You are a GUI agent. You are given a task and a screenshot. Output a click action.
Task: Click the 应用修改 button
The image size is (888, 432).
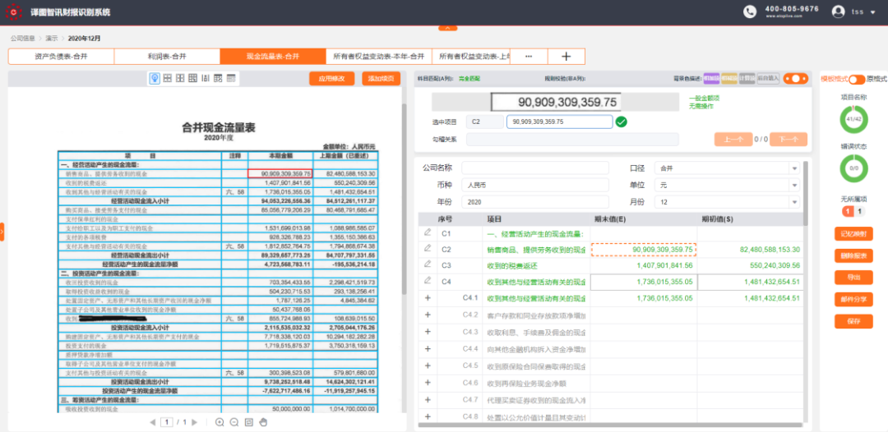click(332, 79)
